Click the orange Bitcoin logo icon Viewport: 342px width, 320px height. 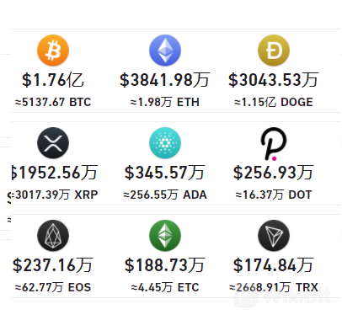pyautogui.click(x=53, y=51)
